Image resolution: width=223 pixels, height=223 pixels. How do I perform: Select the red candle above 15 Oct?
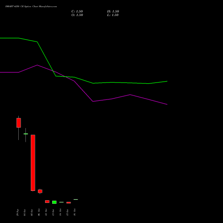pyautogui.click(x=69, y=202)
